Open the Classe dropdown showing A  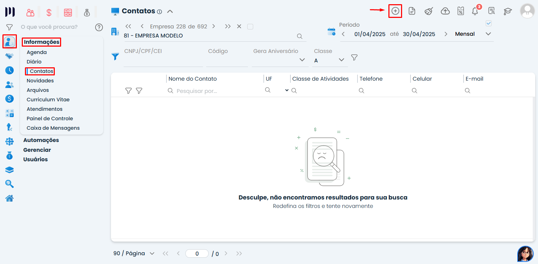[x=342, y=60]
